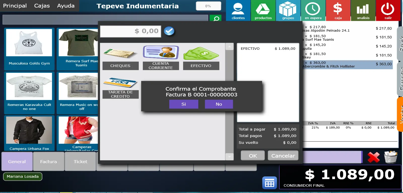The width and height of the screenshot is (403, 193).
Task: Select the Surf Mae Tuanis $ 181,50 line
Action: click(x=347, y=38)
